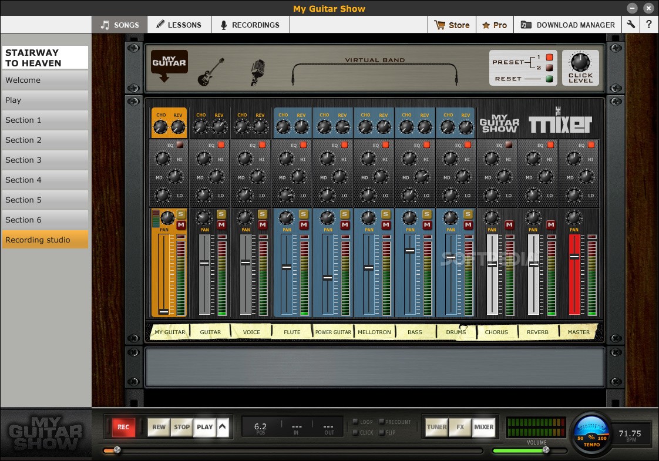Enable the Loop checkbox
659x461 pixels.
coord(355,422)
